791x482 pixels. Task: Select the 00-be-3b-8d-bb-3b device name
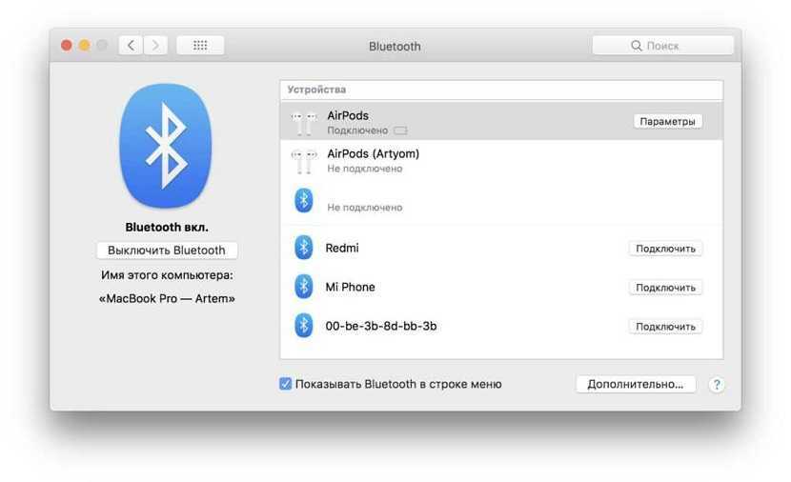pos(381,326)
